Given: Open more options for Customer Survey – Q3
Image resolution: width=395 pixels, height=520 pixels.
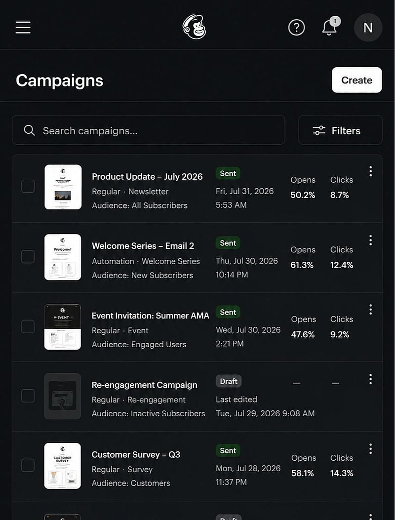Looking at the screenshot, I should (x=370, y=449).
